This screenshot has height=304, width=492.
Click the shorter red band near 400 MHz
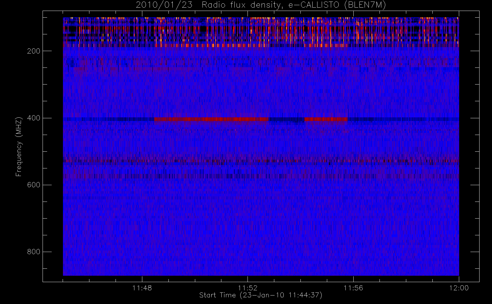pos(326,119)
